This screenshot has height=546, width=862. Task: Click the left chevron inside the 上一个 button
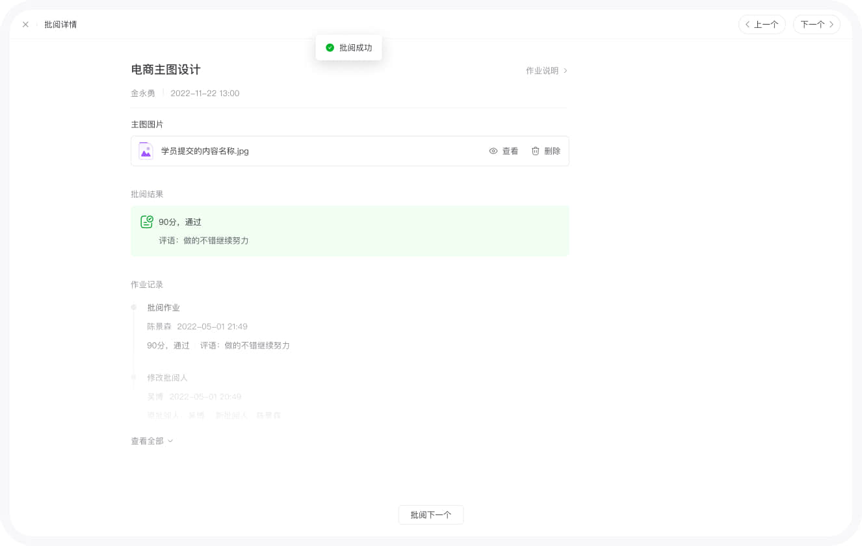[748, 24]
